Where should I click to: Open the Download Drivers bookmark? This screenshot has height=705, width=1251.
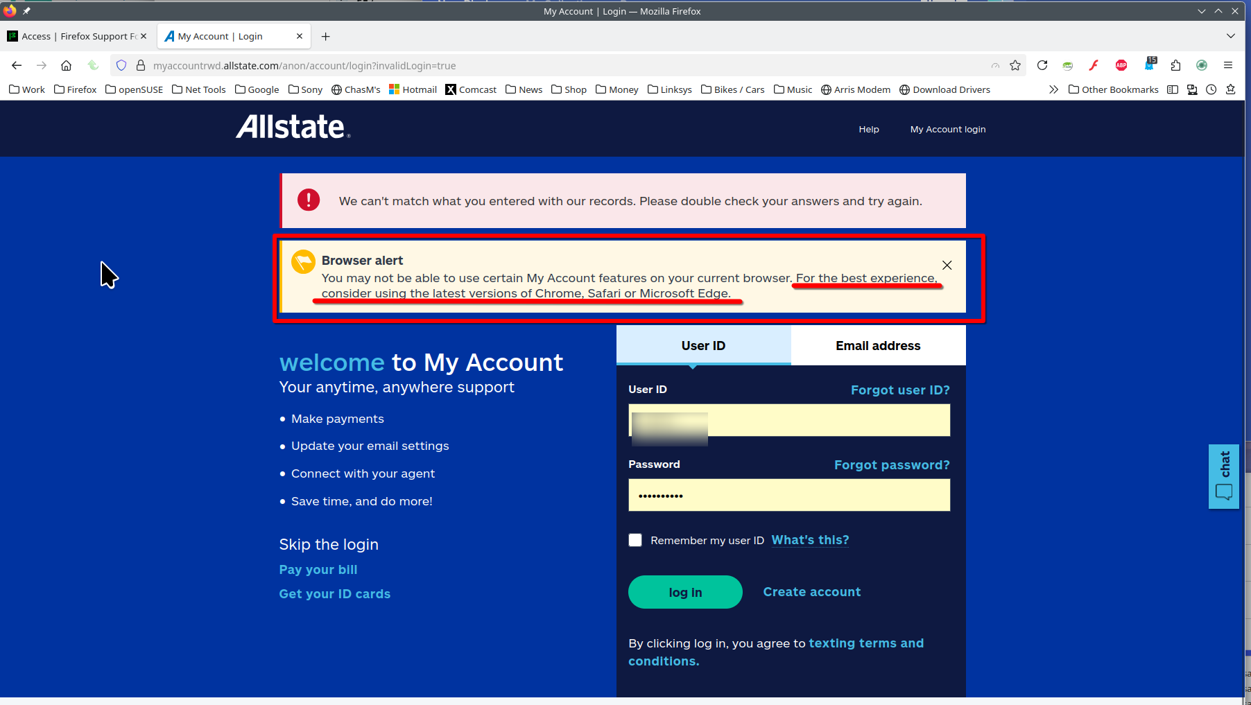[x=944, y=89]
